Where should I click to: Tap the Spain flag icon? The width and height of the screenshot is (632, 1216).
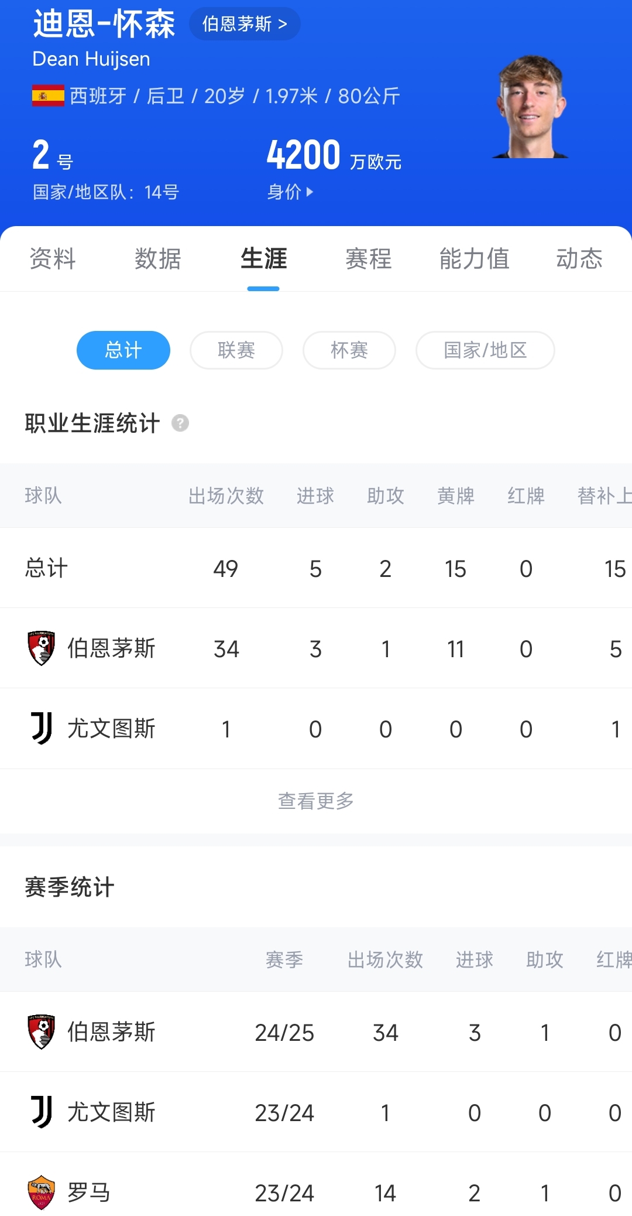pyautogui.click(x=48, y=96)
